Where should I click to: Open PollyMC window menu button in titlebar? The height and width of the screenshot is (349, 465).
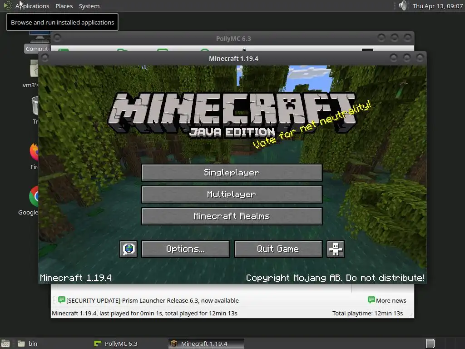coord(58,38)
